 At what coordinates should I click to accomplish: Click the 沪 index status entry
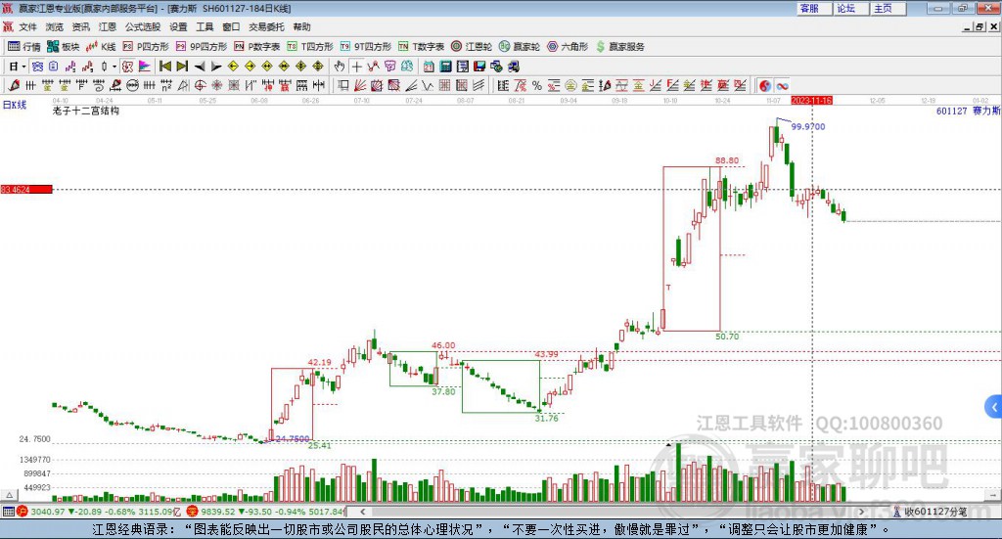[99, 512]
